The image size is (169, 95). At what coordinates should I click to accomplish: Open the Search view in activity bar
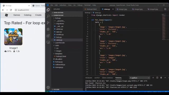point(48,16)
